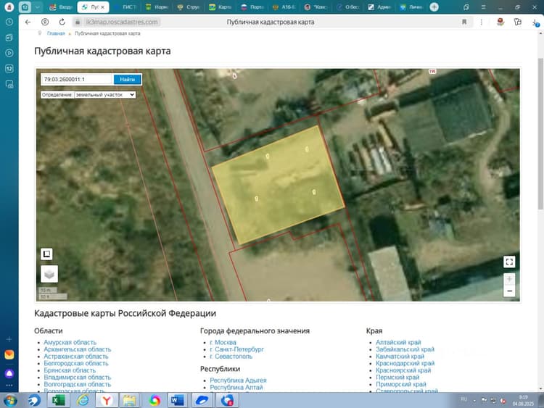Open the map layers switcher icon
This screenshot has height=408, width=544.
point(49,274)
